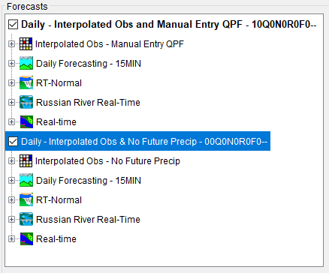The width and height of the screenshot is (329, 273).
Task: Click the bridge icon of second Russian River Real-Time
Action: point(26,219)
